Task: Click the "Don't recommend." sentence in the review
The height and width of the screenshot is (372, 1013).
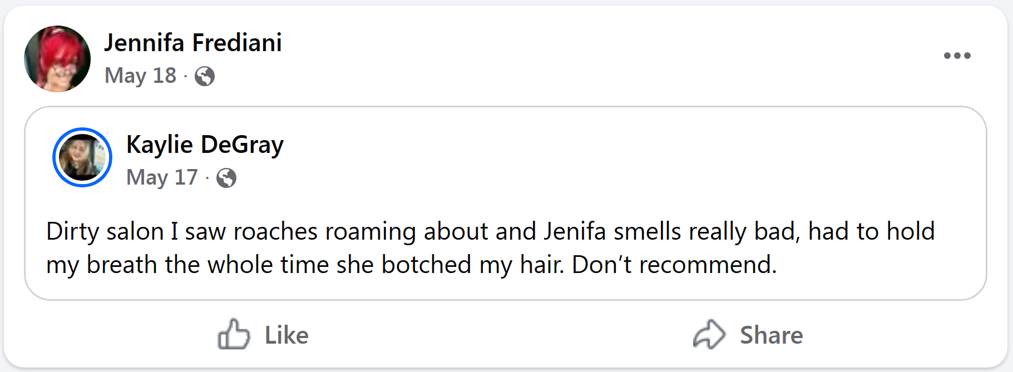Action: (x=674, y=265)
